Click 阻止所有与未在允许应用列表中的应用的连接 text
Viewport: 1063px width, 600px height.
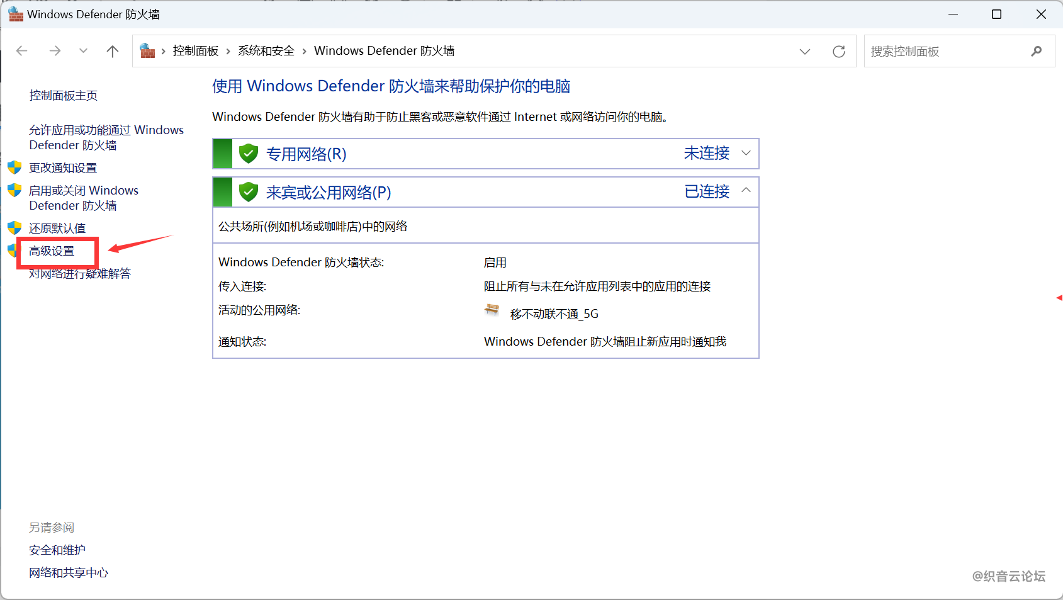(x=597, y=286)
